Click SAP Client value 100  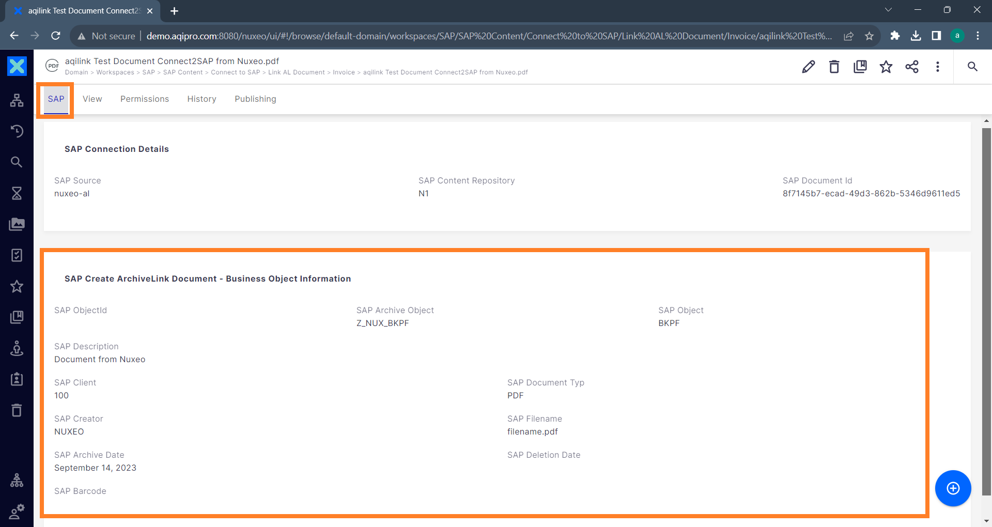click(x=61, y=396)
